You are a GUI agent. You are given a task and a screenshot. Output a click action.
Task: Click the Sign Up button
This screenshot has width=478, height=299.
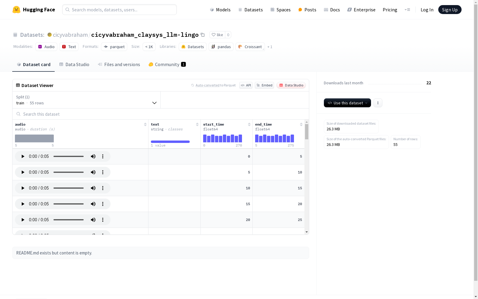point(450,10)
